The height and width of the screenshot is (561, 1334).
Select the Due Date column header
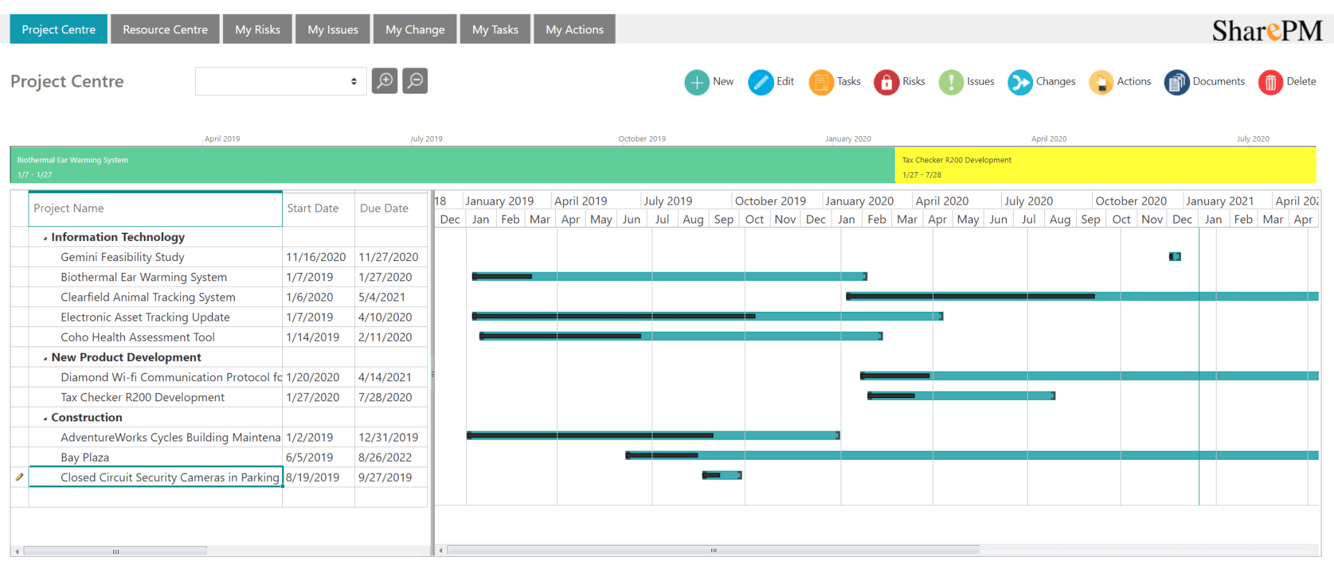coord(390,208)
